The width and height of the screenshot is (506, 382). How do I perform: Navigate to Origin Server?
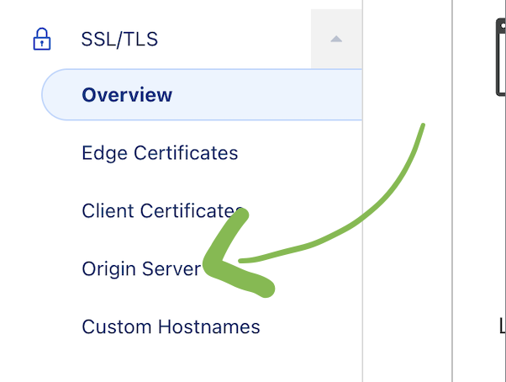(x=141, y=268)
